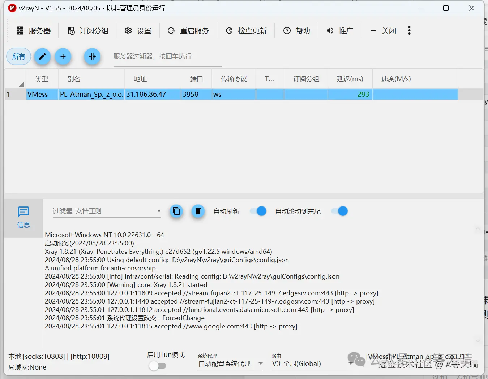Click the log scroll up arrow

[x=478, y=229]
